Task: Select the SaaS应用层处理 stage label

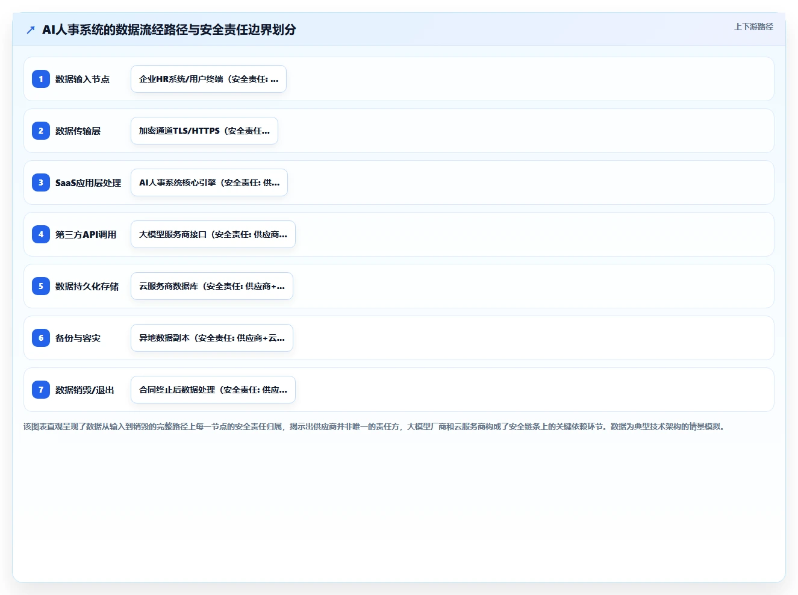Action: click(x=88, y=182)
